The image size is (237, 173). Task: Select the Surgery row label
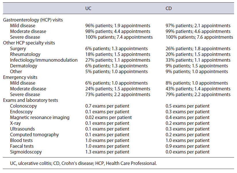click(x=18, y=49)
